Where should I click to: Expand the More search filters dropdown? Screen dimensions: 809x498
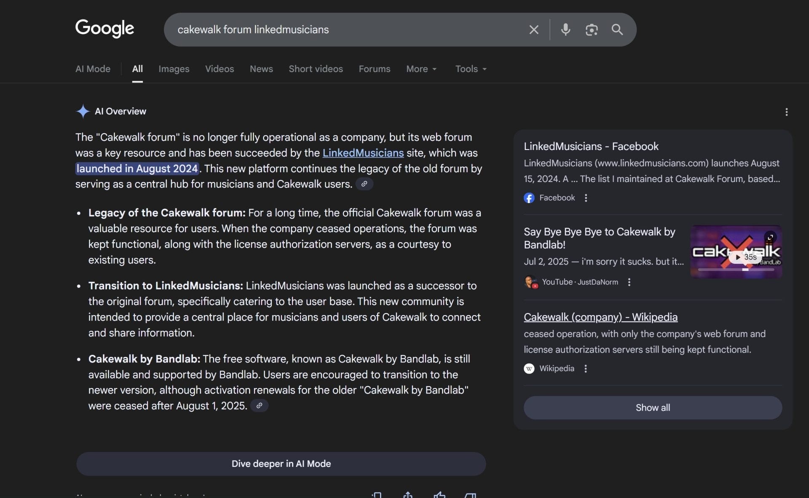(421, 69)
